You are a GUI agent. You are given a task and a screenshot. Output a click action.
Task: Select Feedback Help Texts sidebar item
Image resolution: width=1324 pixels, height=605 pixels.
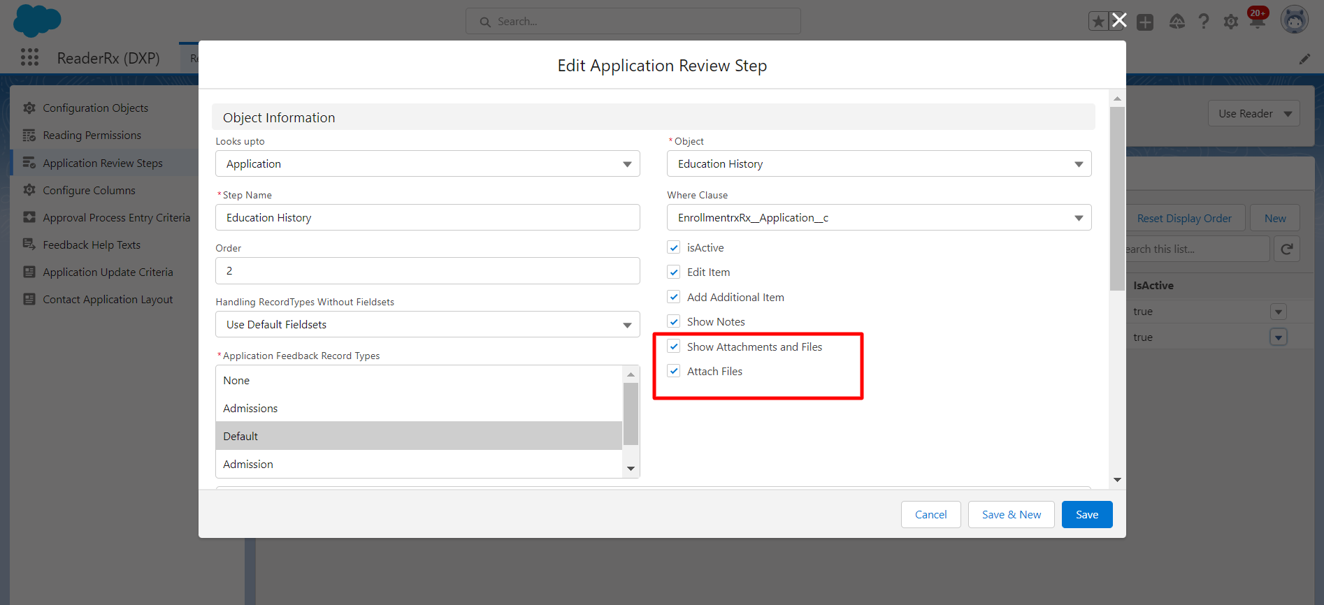(x=92, y=245)
